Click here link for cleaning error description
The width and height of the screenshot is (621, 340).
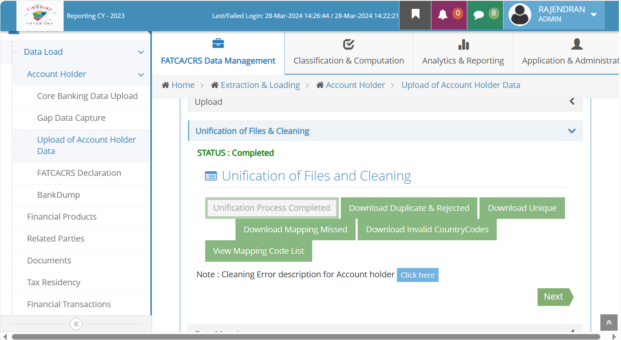[418, 275]
